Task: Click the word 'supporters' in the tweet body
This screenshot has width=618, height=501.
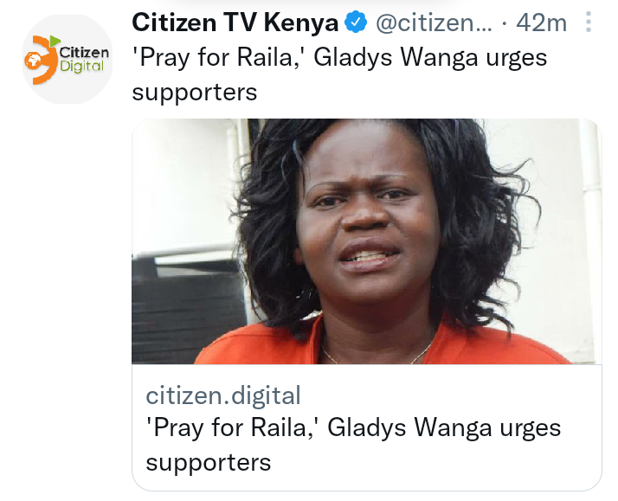Action: (194, 93)
